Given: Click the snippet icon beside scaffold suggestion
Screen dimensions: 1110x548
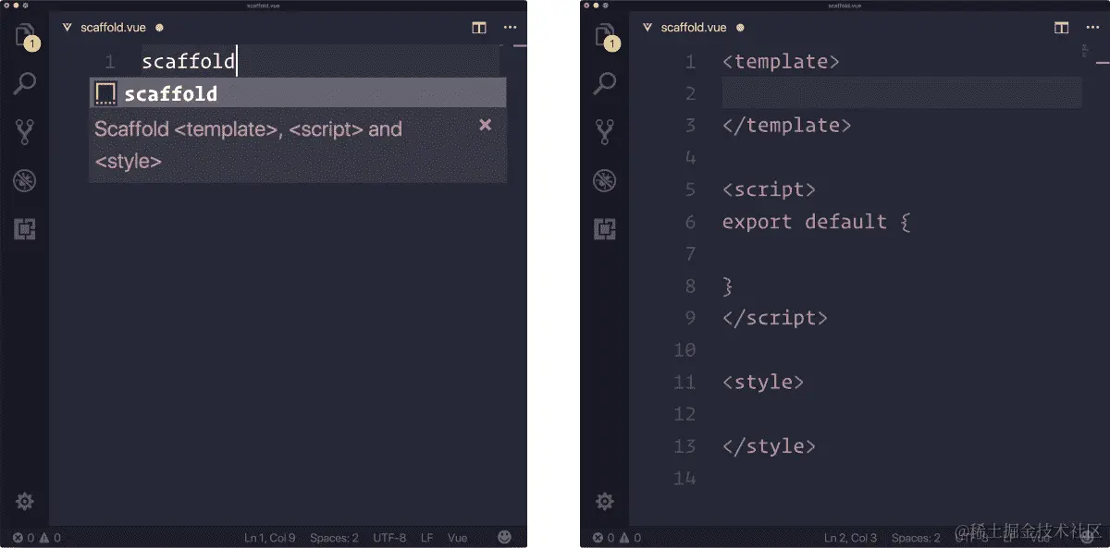Looking at the screenshot, I should coord(106,93).
